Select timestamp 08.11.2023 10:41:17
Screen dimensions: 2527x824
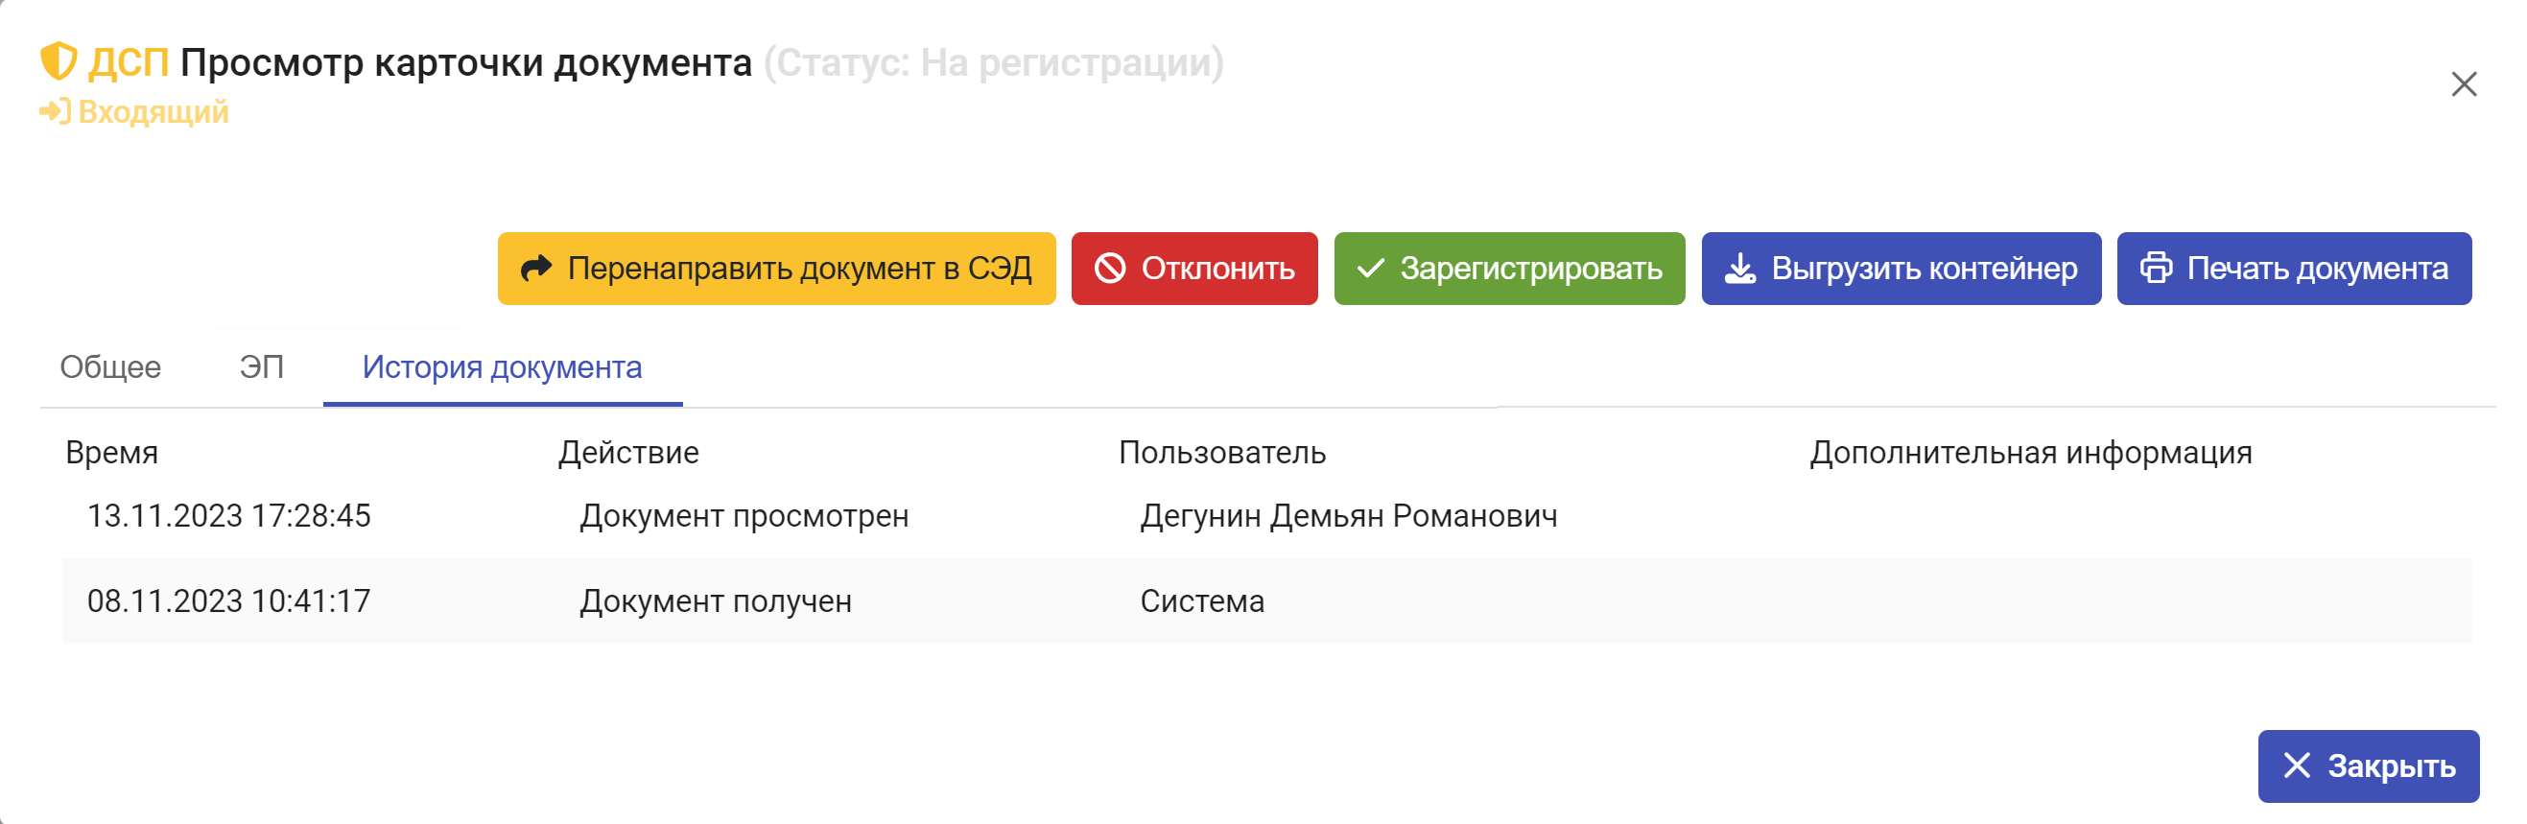[228, 601]
